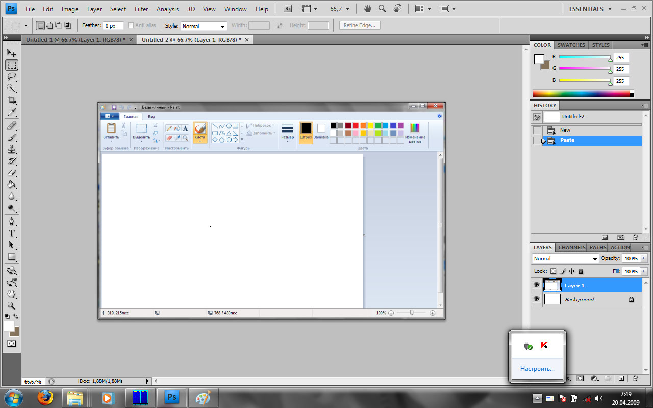Select the Lasso tool
Image resolution: width=653 pixels, height=408 pixels.
point(12,76)
